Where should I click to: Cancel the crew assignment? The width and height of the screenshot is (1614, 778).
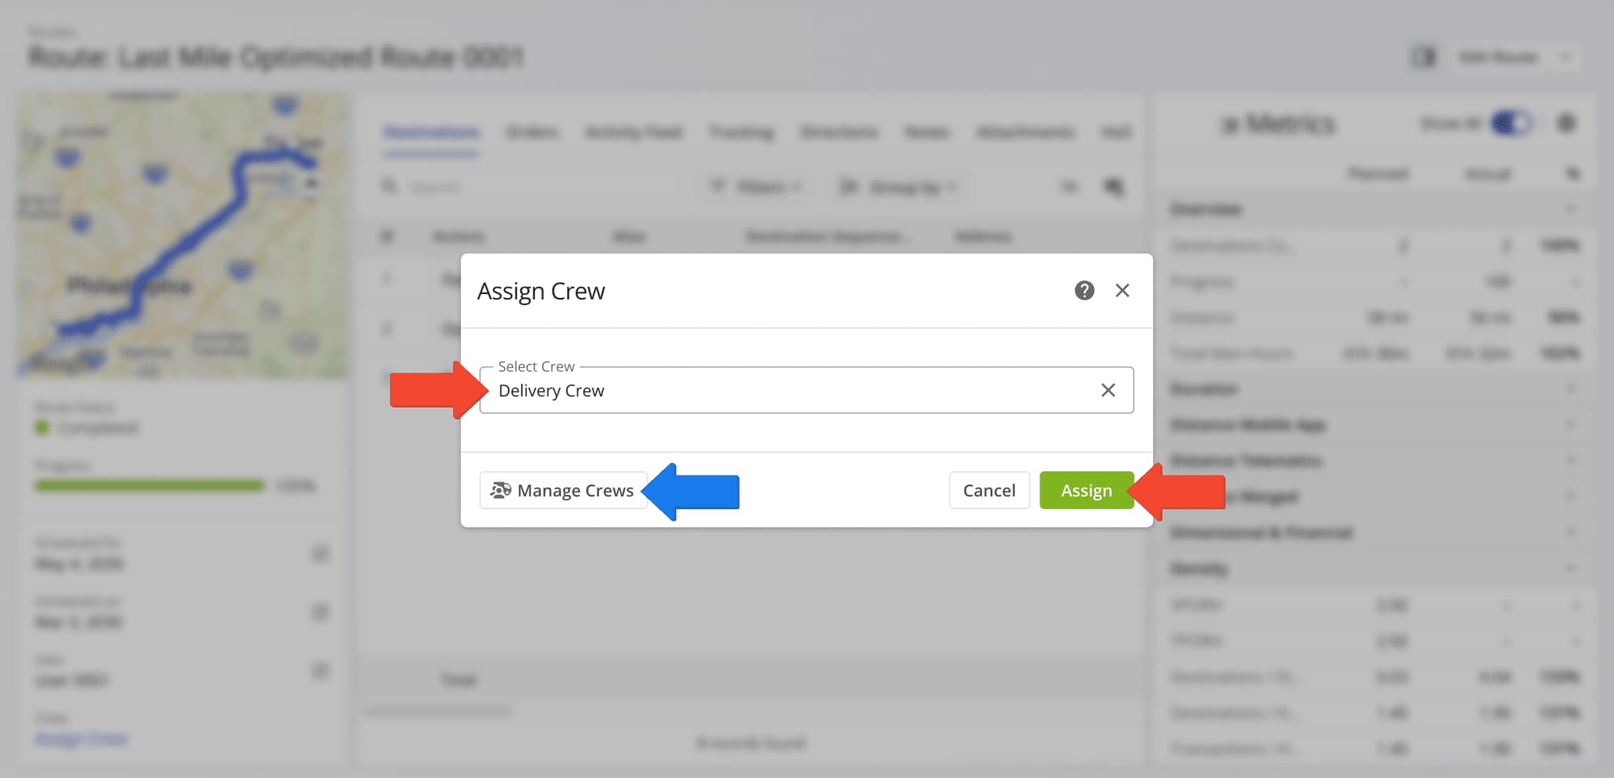click(x=988, y=490)
